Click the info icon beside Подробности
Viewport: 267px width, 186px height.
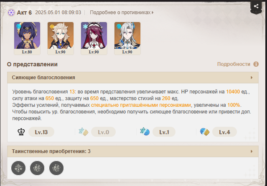256,64
